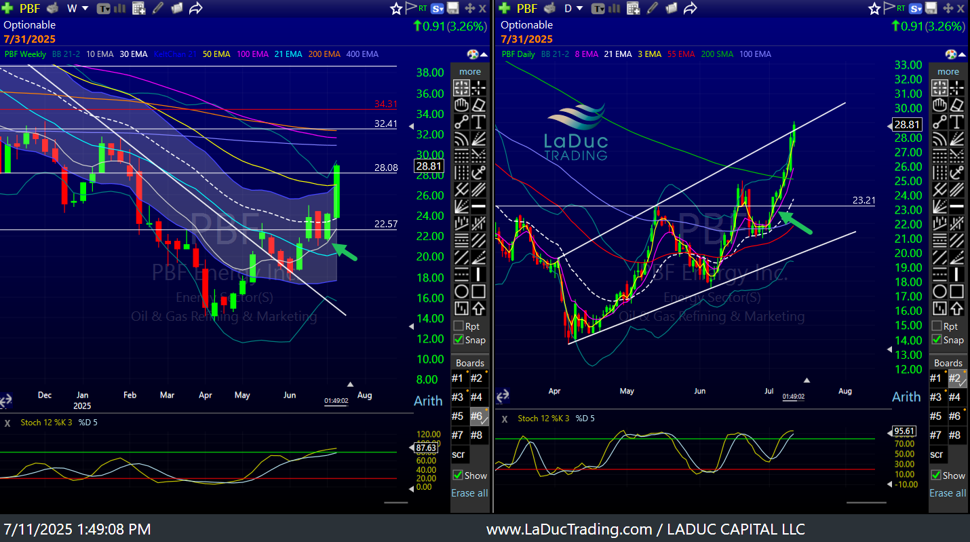
Task: Pick the eraser tool in weekly chart toolbox
Action: tap(479, 105)
